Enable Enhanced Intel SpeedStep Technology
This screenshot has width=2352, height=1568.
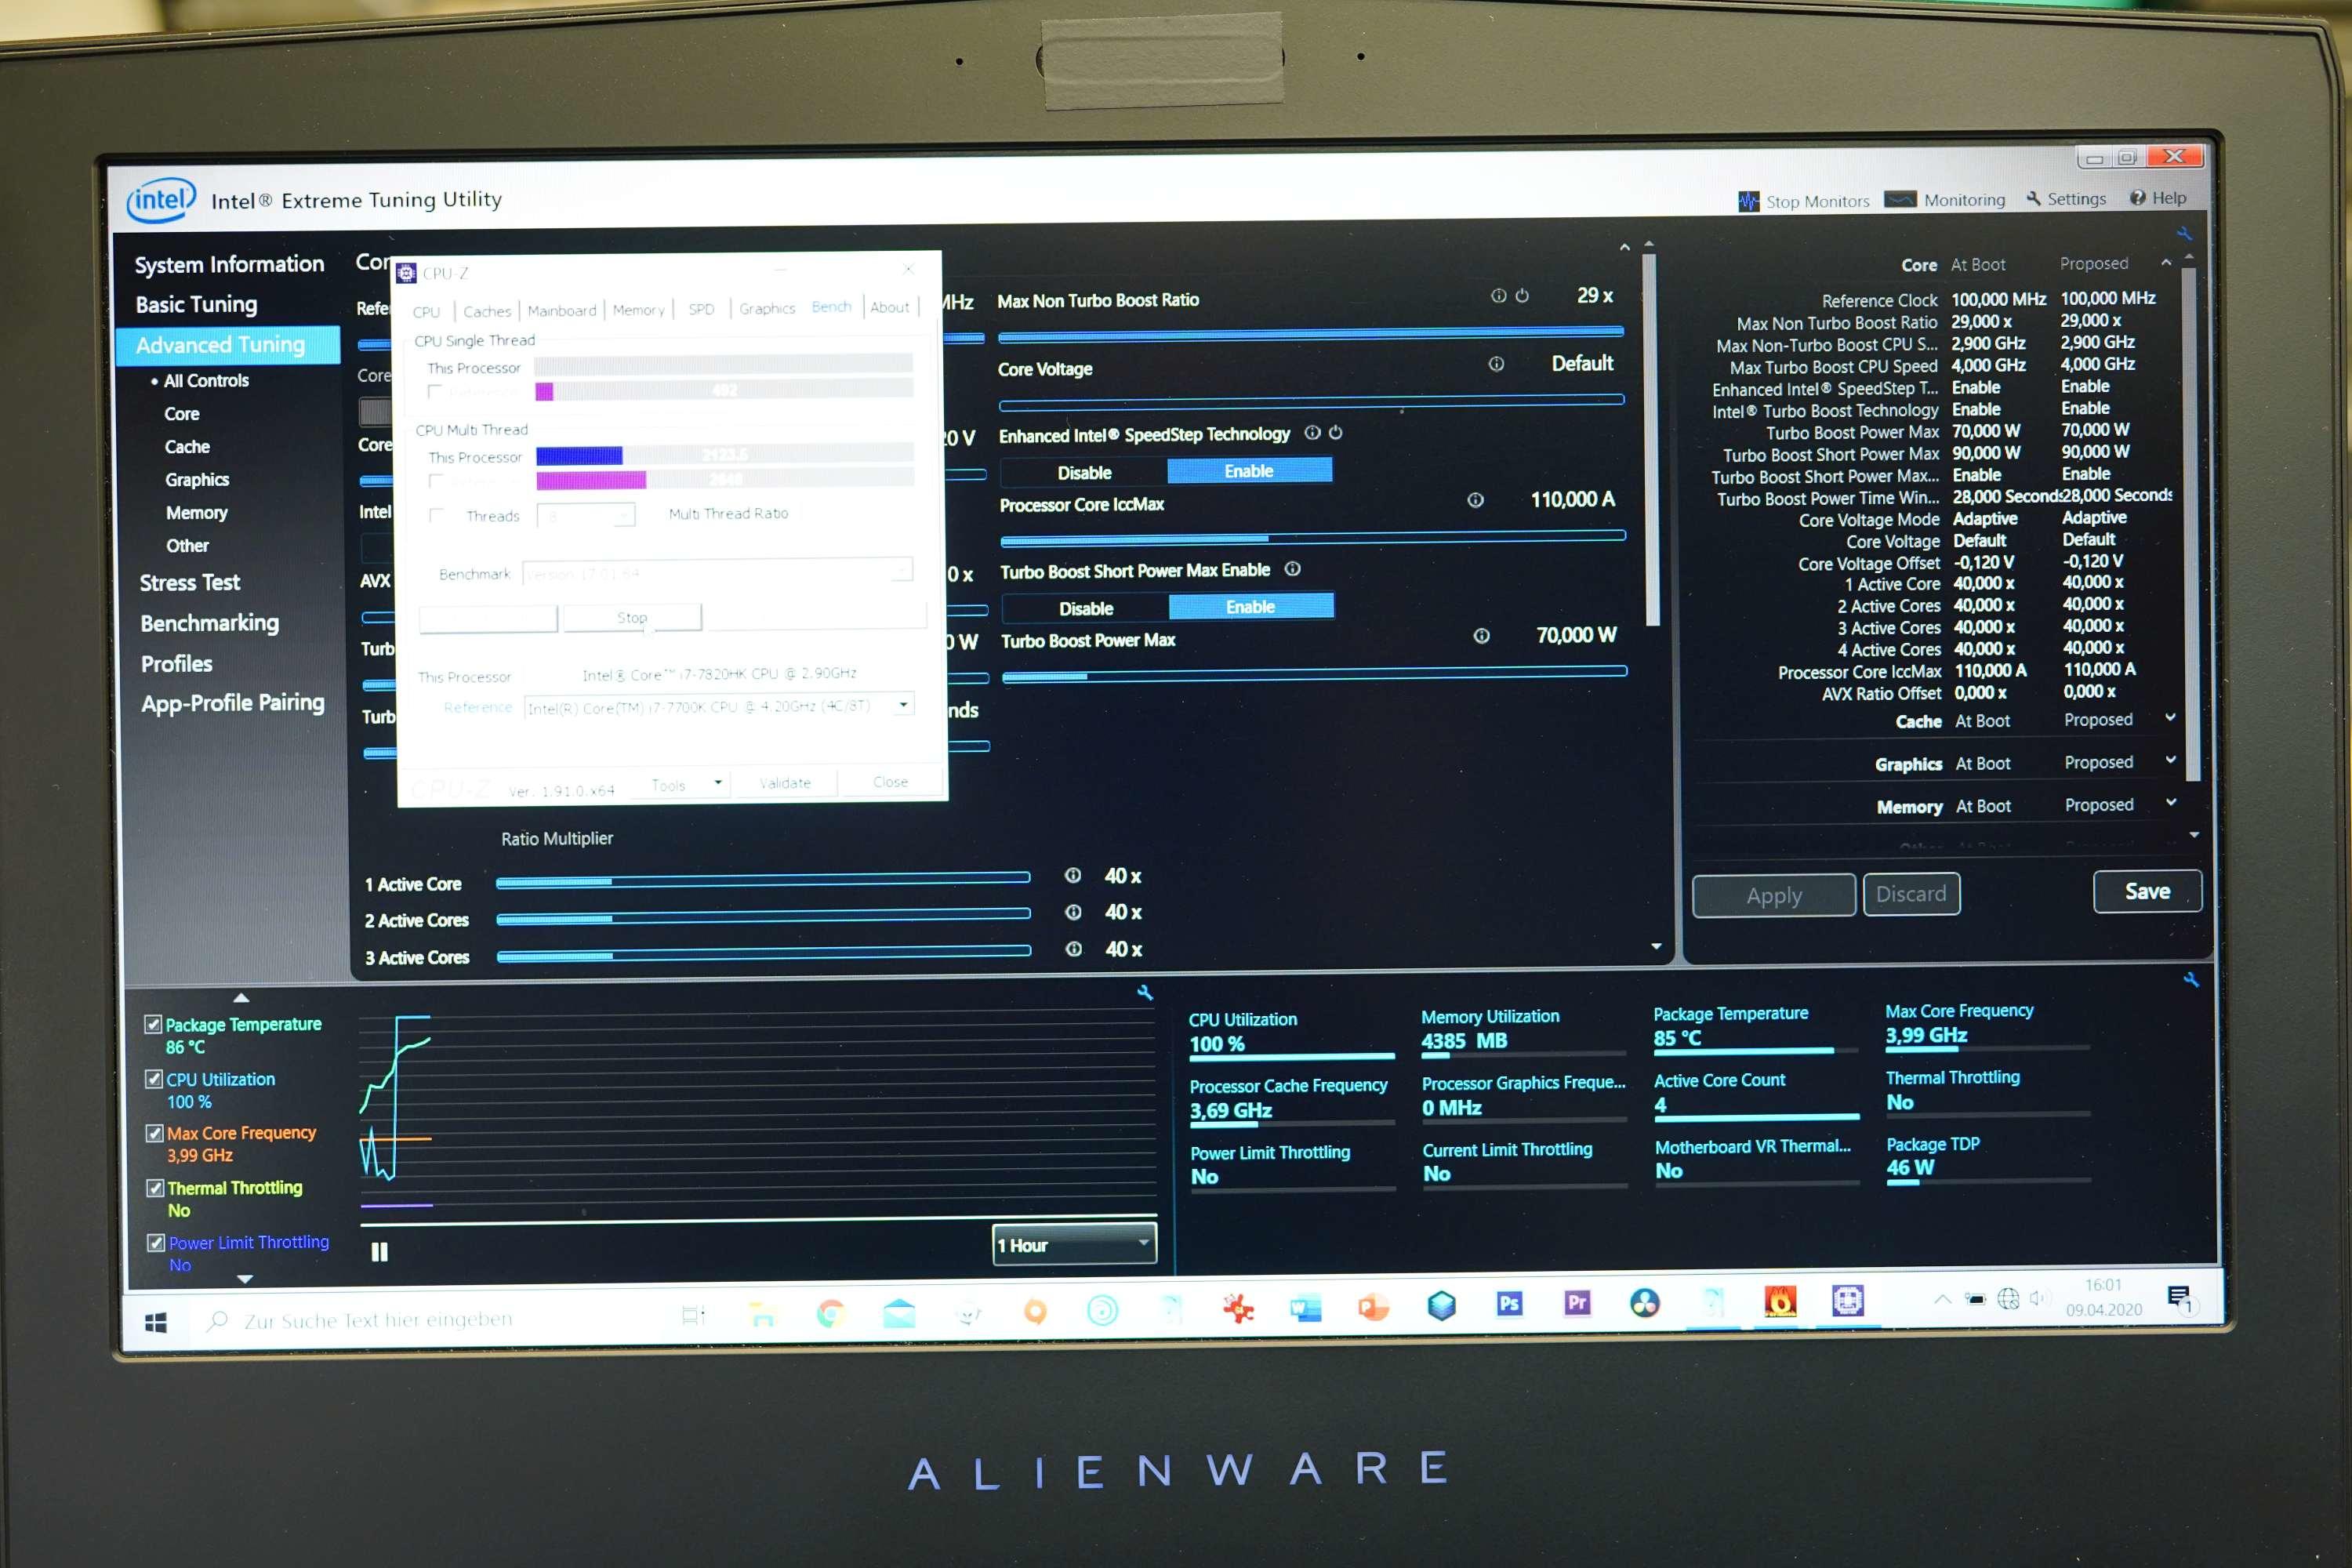(1249, 471)
